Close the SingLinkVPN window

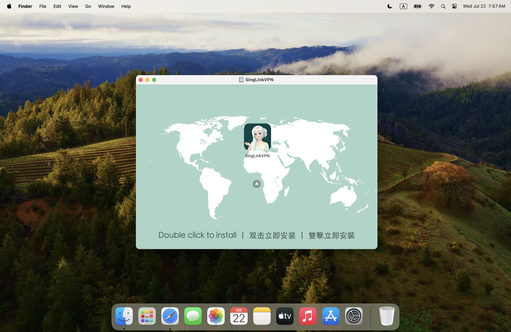click(x=141, y=80)
